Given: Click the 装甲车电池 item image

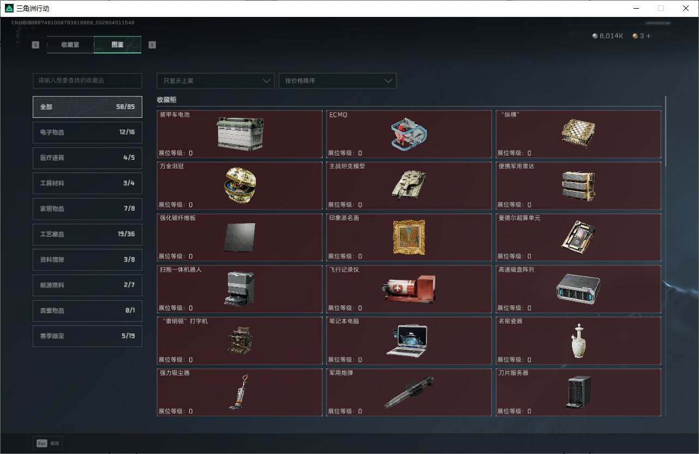Looking at the screenshot, I should pos(240,134).
